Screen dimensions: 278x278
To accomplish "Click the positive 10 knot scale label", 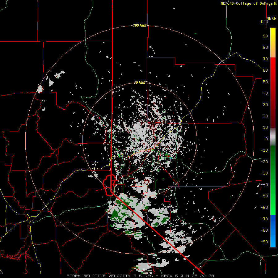I will tap(265, 128).
